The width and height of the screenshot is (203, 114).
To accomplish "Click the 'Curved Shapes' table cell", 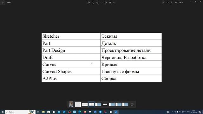I will point(71,72).
